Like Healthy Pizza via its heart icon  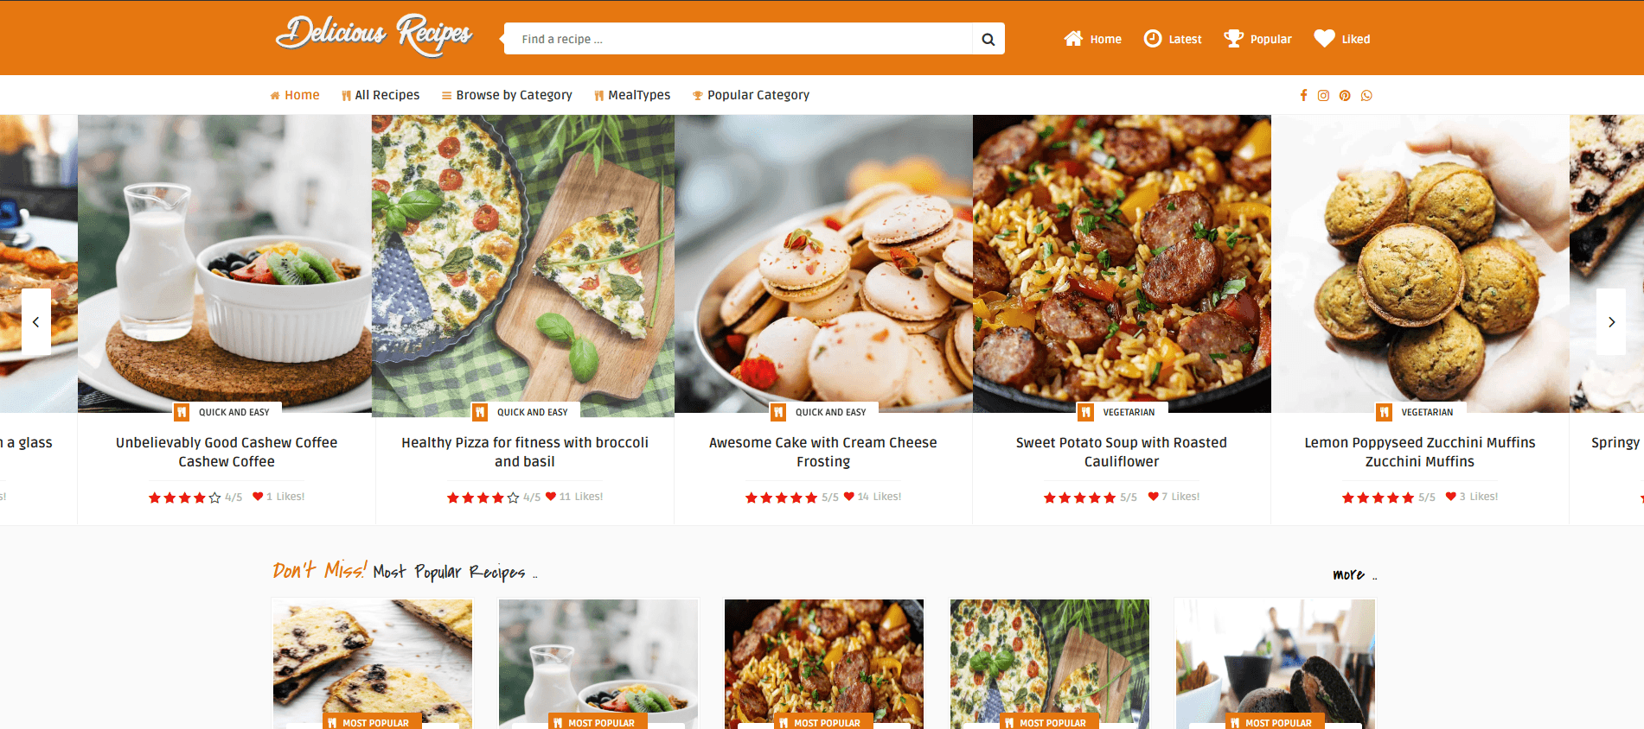pyautogui.click(x=551, y=496)
